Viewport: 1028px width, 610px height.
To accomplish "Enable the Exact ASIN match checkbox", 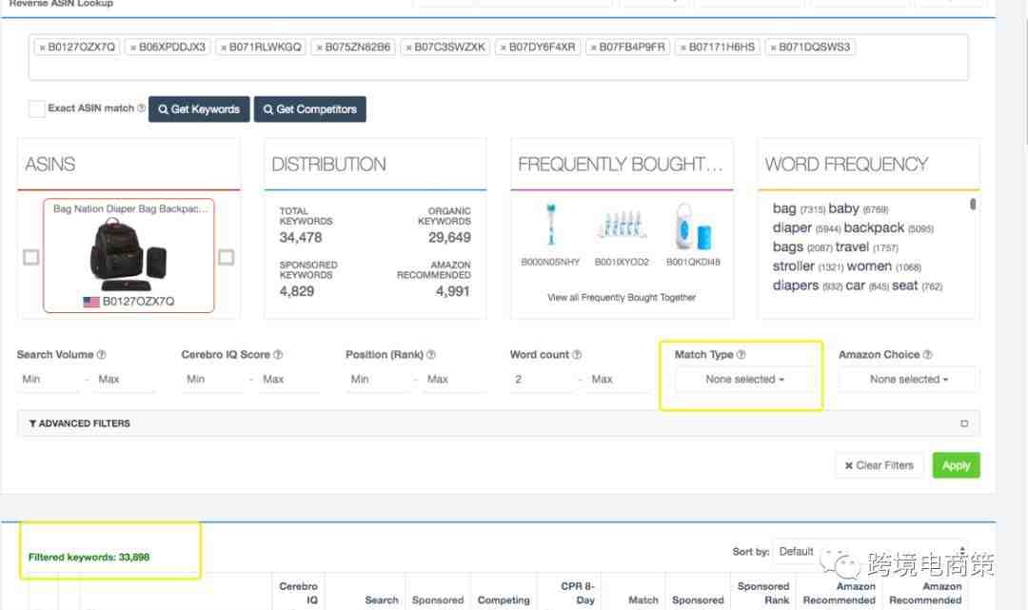I will pos(37,108).
